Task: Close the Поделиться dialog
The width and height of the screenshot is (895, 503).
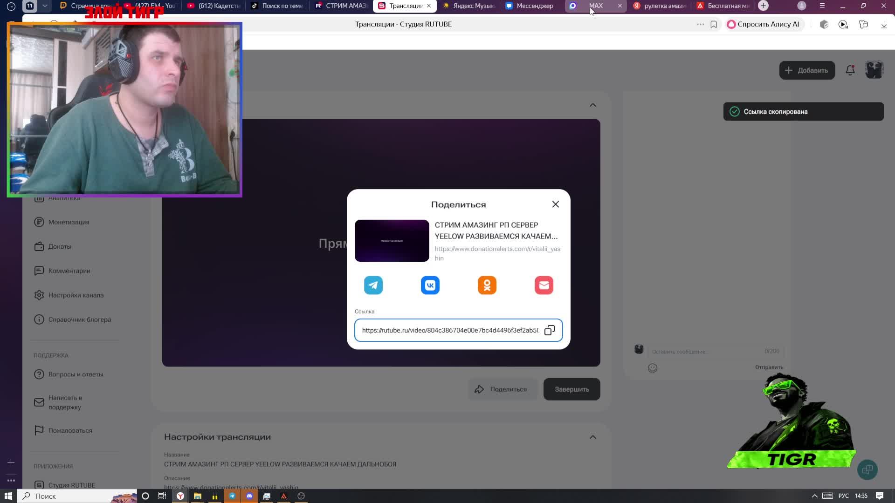Action: [x=556, y=204]
